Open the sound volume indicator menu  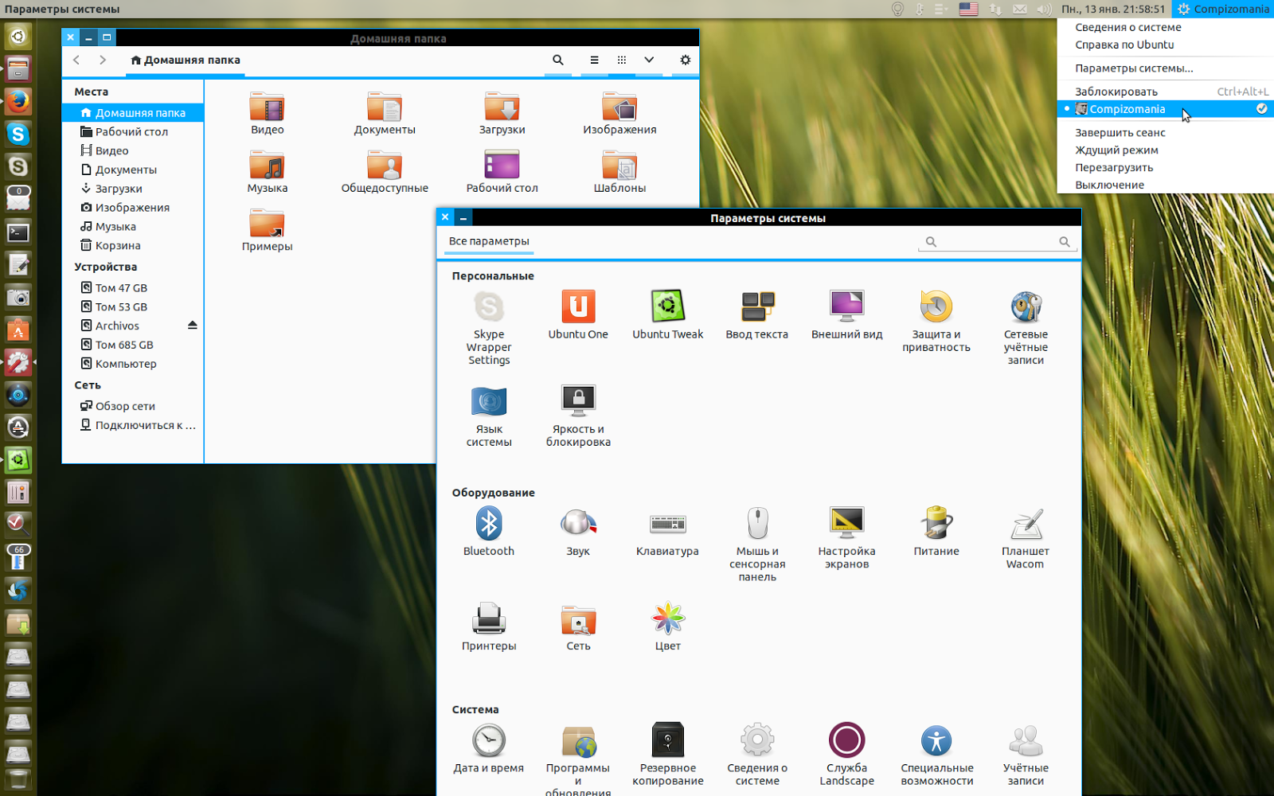click(1044, 9)
